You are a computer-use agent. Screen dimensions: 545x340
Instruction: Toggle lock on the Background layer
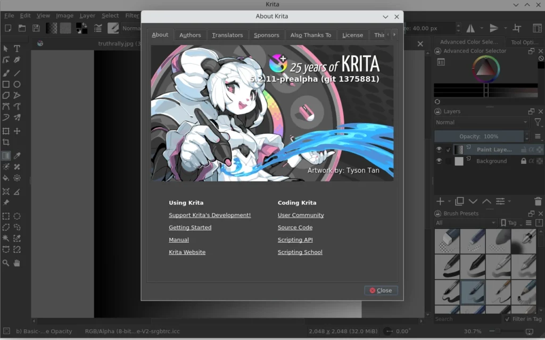[523, 161]
